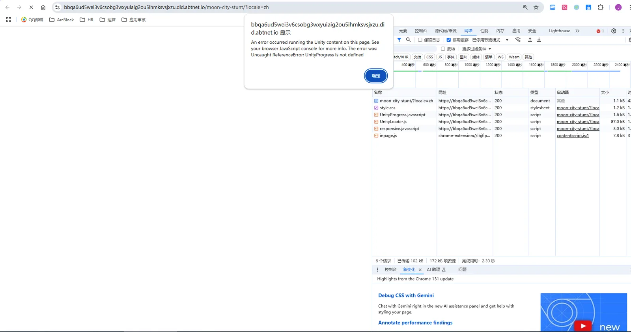Viewport: 631px width, 332px height.
Task: Export HAR file with download arrow
Action: pyautogui.click(x=539, y=40)
